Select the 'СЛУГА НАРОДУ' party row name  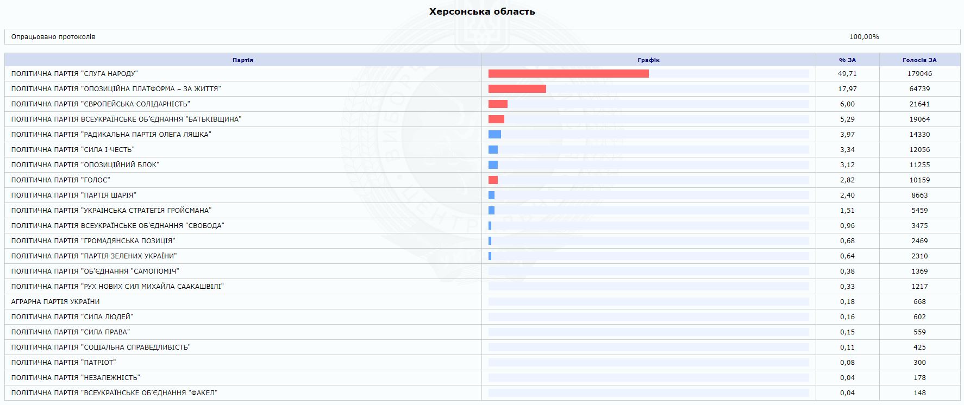coord(74,74)
